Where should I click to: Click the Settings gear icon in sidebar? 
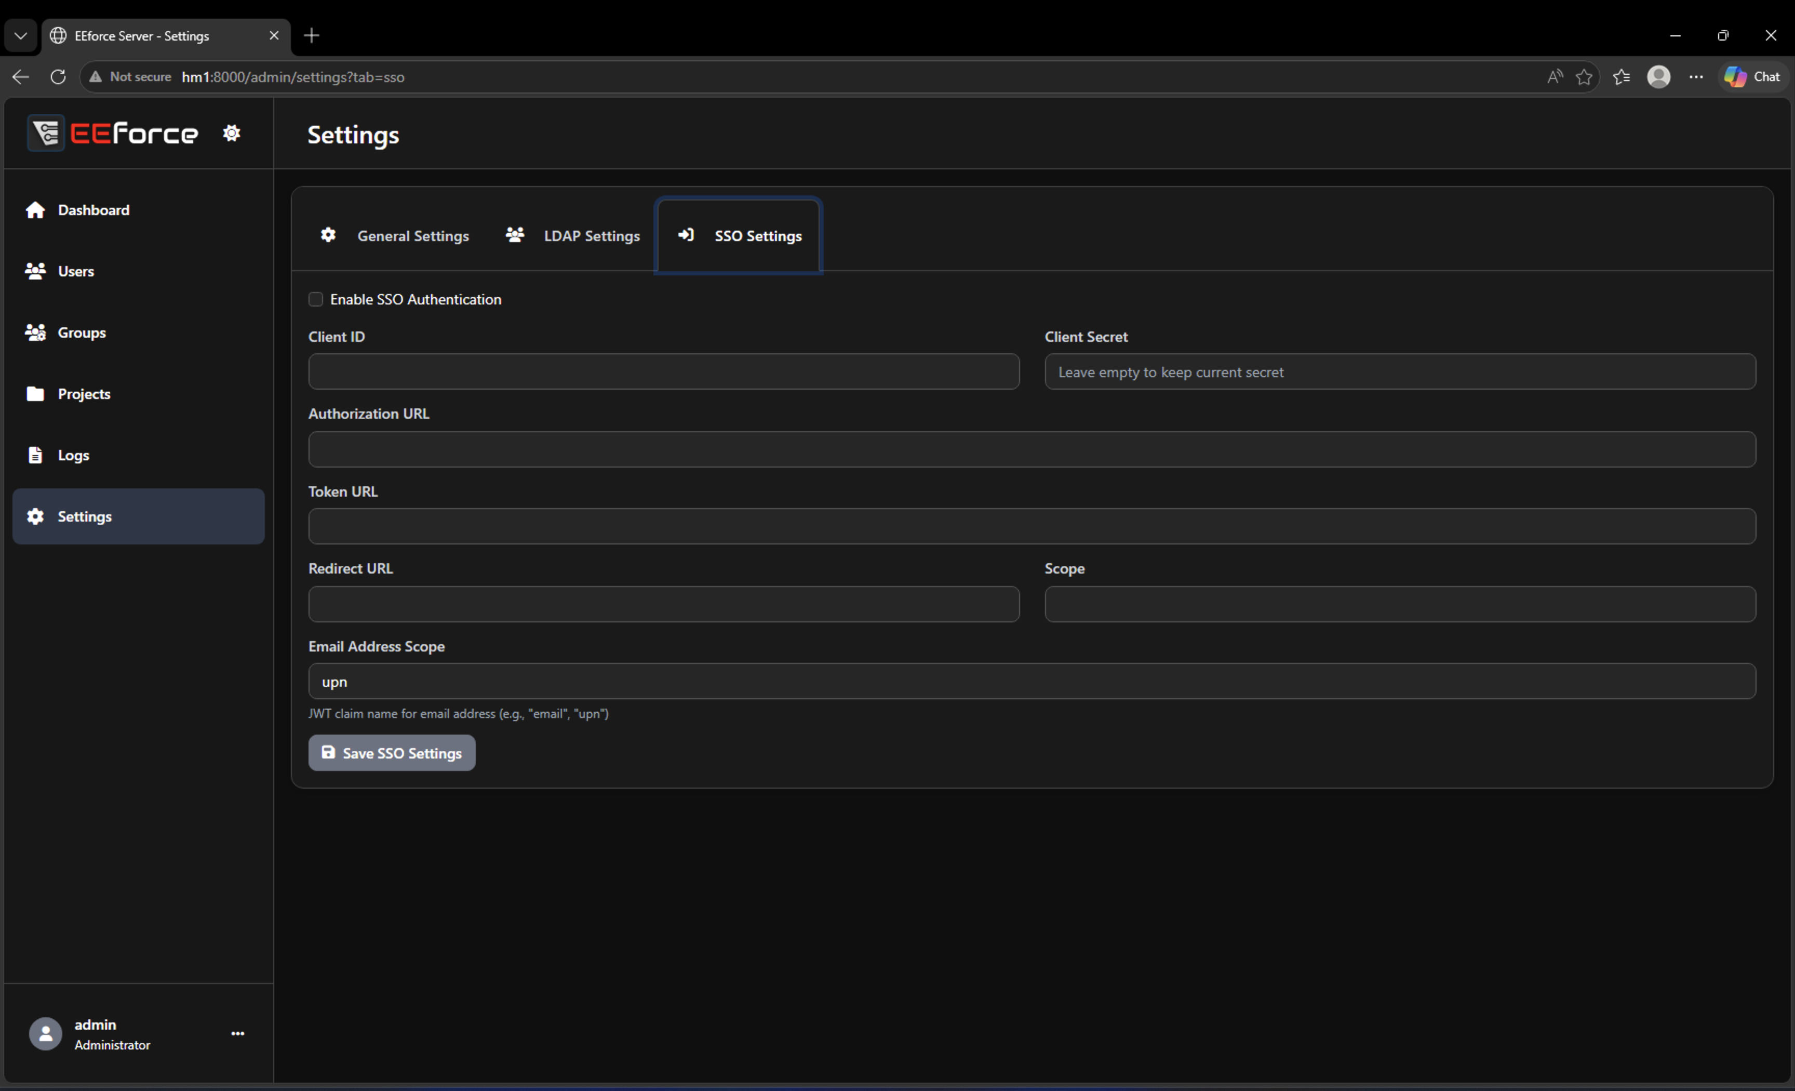tap(35, 516)
